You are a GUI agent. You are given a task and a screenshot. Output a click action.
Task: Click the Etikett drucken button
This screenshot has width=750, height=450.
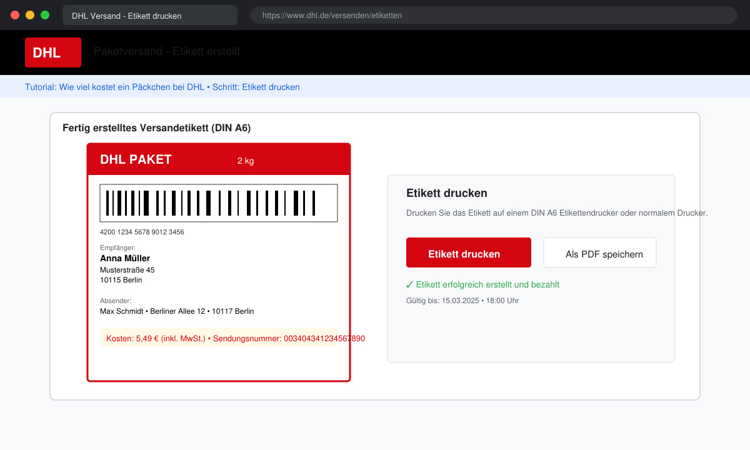[x=469, y=252]
